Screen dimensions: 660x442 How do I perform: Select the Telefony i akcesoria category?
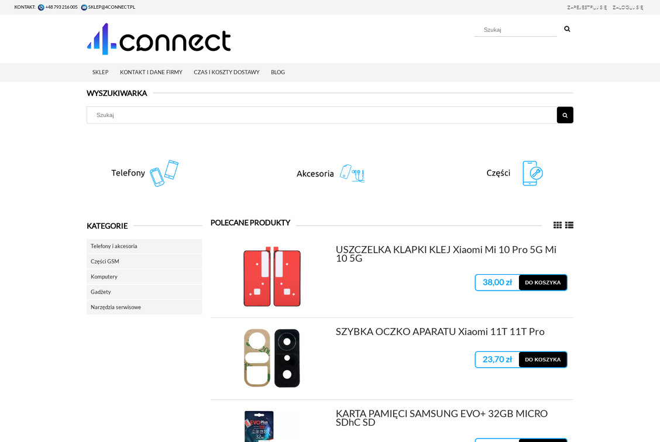[145, 246]
